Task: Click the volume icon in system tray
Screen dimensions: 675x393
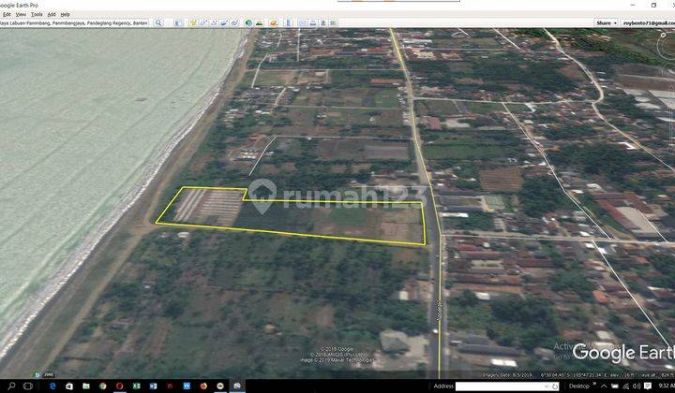Action: (637, 386)
